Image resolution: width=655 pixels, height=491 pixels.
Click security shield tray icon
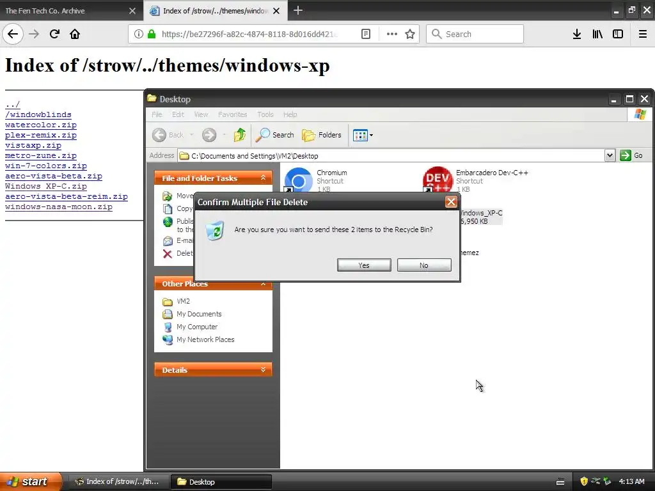(x=584, y=481)
